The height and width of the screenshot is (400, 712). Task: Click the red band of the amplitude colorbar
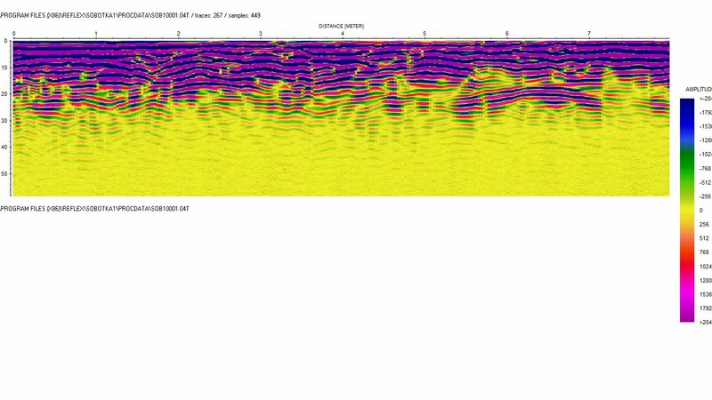click(x=688, y=267)
